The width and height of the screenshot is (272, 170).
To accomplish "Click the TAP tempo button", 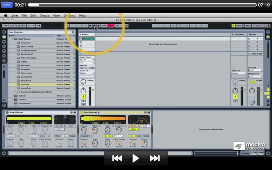I will click(5, 26).
